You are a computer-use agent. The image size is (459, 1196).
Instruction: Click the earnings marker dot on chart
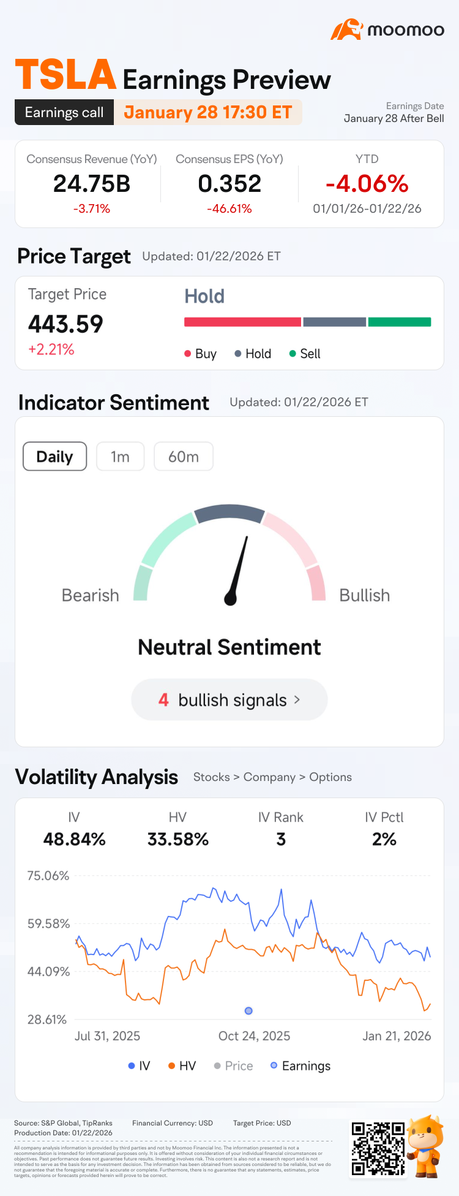pos(248,1011)
